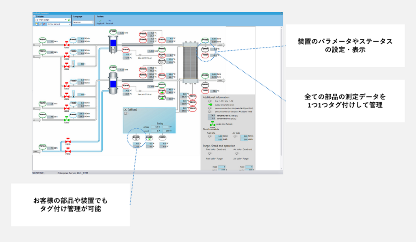Expand the 1-1 Main cockpit selector

click(x=49, y=19)
